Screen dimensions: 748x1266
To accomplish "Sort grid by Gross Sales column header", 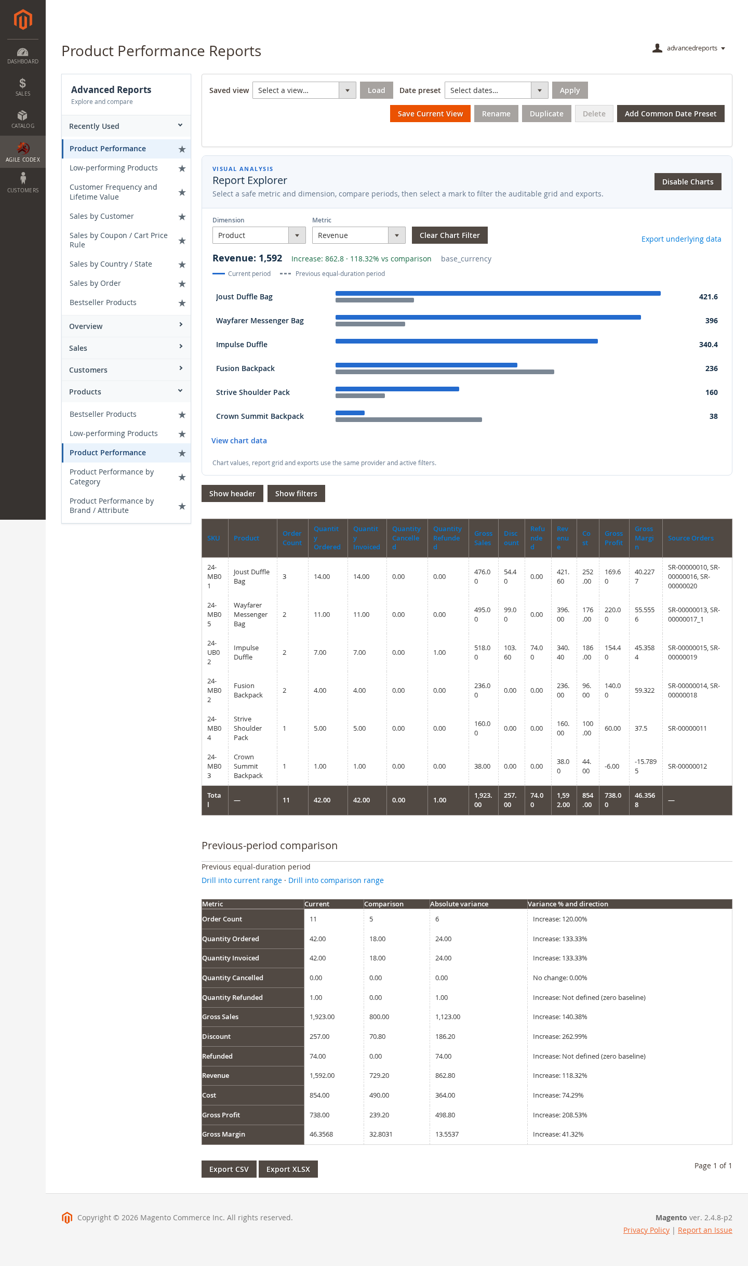I will pos(483,538).
